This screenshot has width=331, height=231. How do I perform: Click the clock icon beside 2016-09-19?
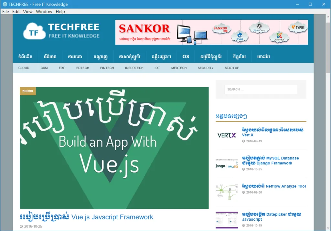(243, 141)
